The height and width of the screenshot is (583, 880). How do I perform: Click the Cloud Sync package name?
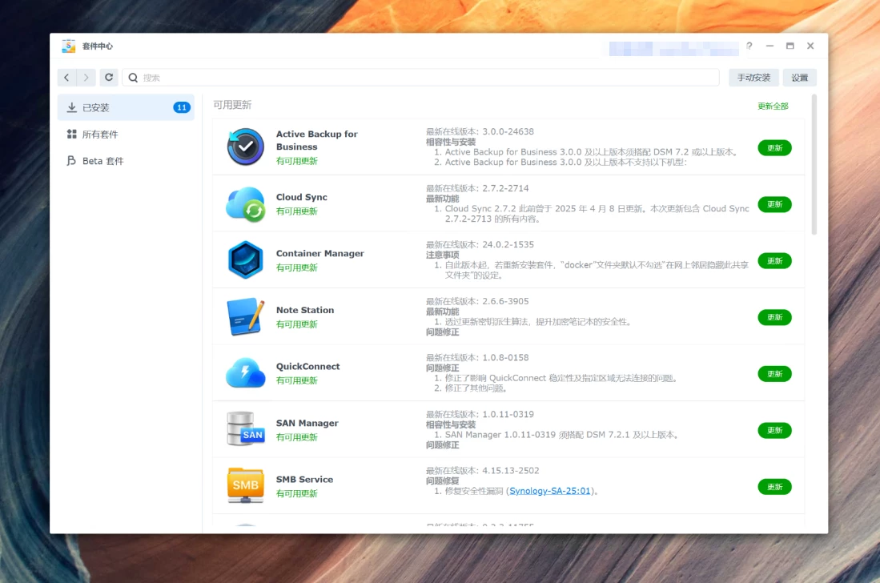(x=301, y=197)
